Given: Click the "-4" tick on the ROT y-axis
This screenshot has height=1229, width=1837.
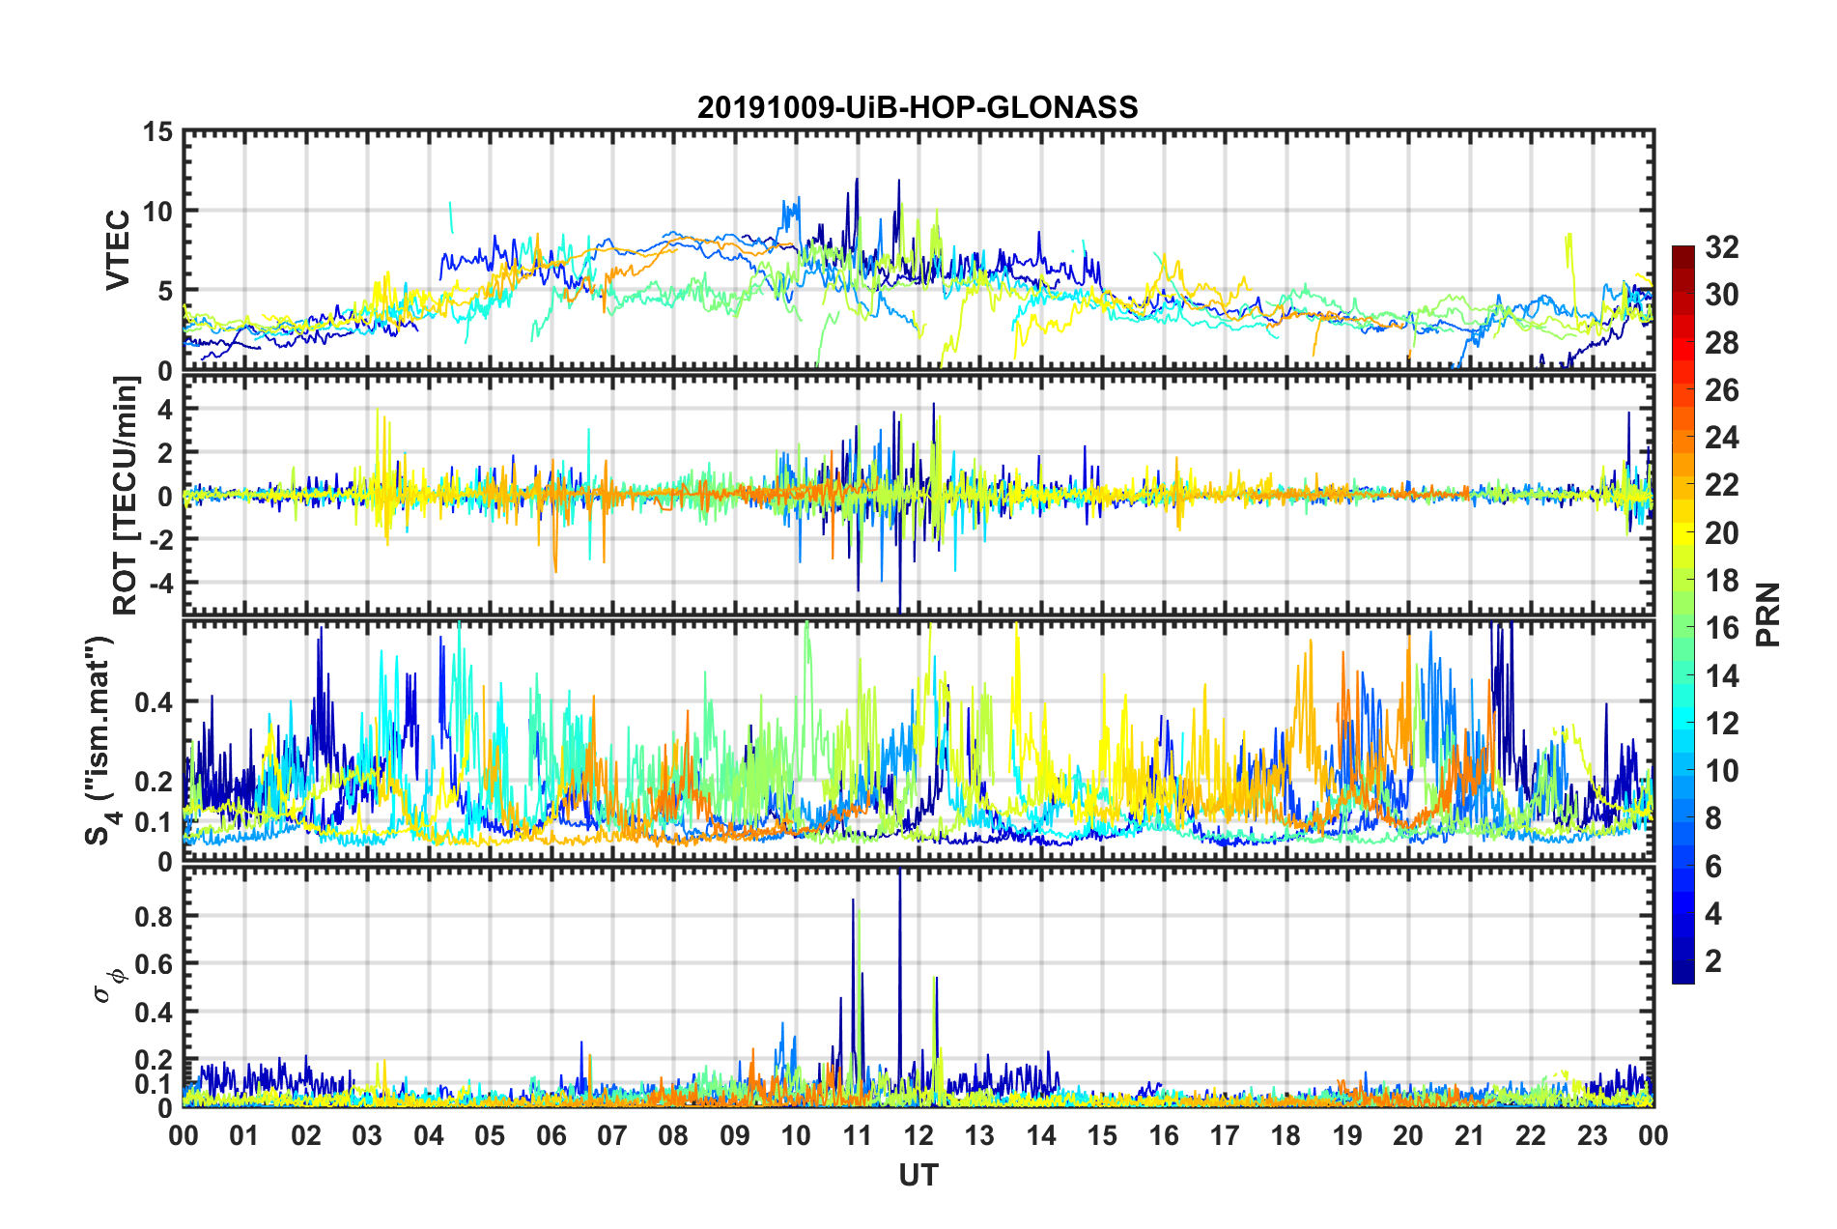Looking at the screenshot, I should 161,583.
